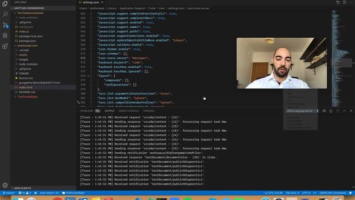Select the settings.json editor tab
This screenshot has width=355, height=200.
pos(90,2)
